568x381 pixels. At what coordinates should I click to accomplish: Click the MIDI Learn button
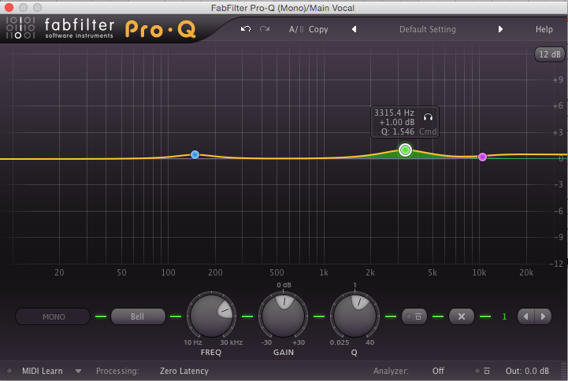point(42,371)
